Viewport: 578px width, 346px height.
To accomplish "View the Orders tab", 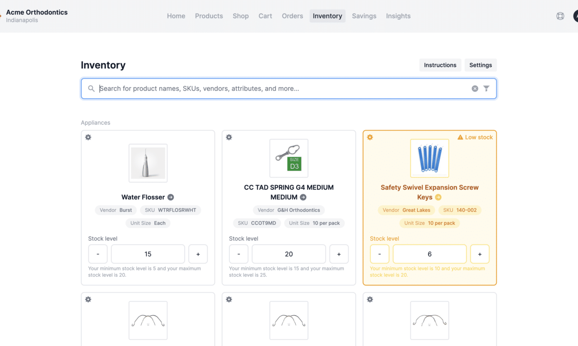I will [293, 16].
